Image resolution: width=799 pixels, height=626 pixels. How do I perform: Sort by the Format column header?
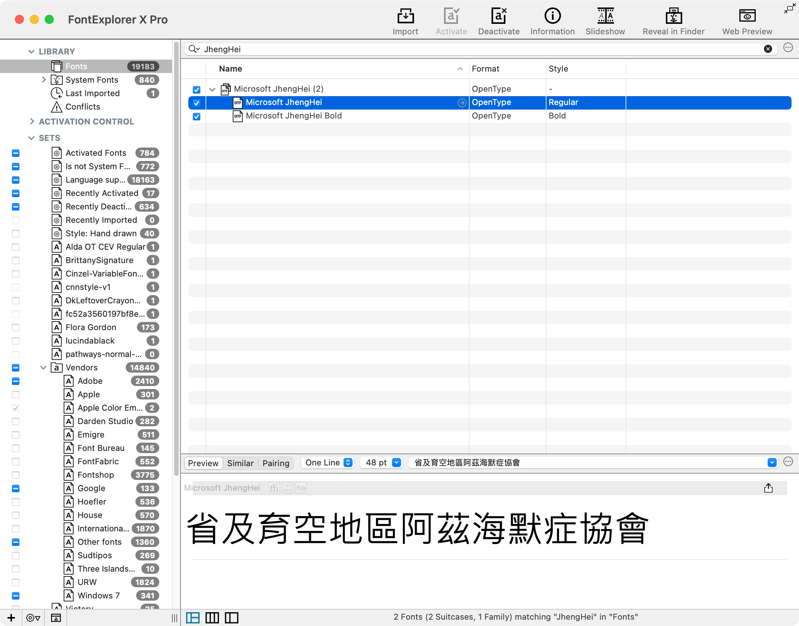507,69
